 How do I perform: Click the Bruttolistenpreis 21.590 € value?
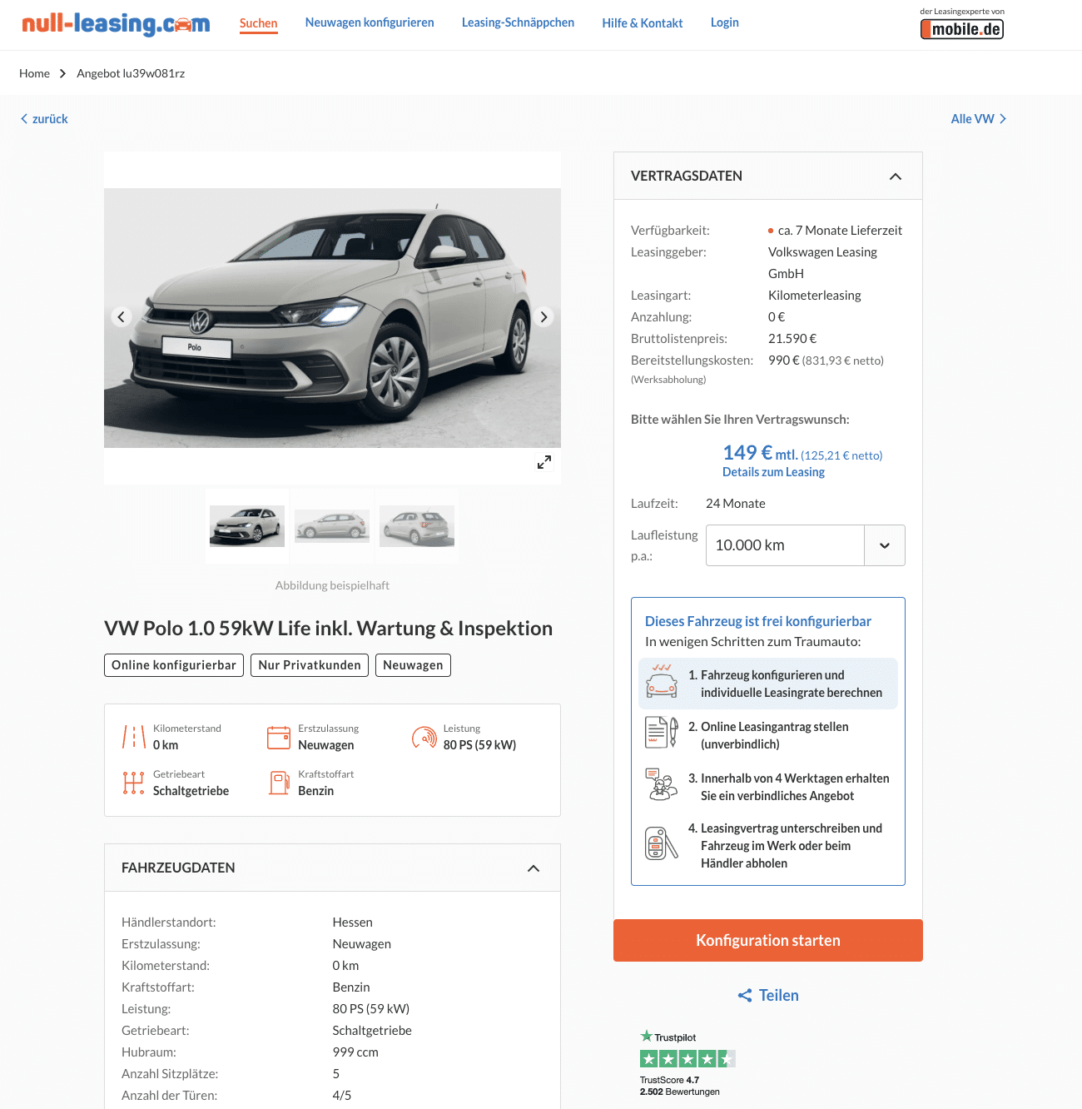792,339
